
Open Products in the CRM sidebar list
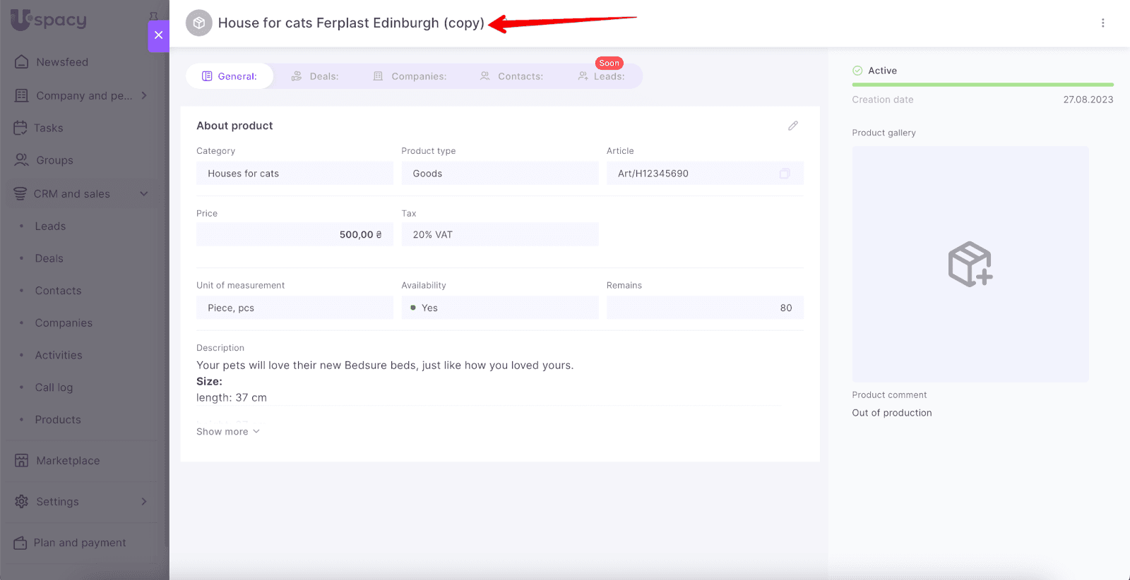pyautogui.click(x=58, y=420)
